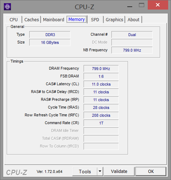Switch to the CPU tab

pyautogui.click(x=14, y=19)
